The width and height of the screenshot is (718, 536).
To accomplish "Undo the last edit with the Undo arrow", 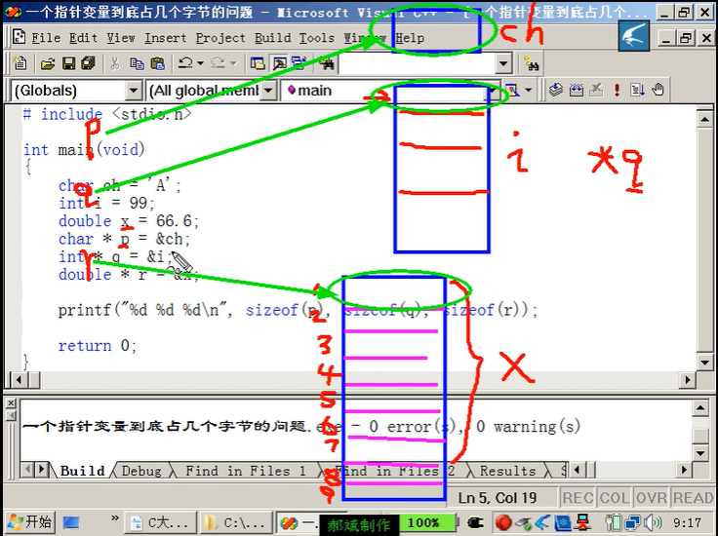I will click(x=185, y=63).
